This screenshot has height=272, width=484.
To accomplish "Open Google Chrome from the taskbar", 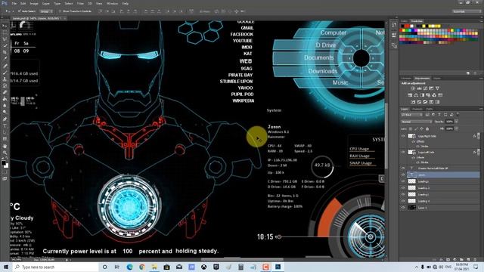I will pyautogui.click(x=141, y=267).
